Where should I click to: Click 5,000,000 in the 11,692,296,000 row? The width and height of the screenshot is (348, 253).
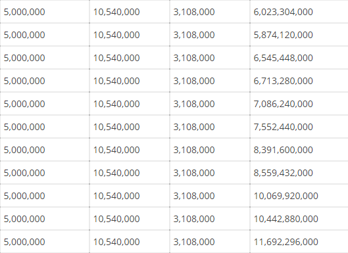pos(45,242)
